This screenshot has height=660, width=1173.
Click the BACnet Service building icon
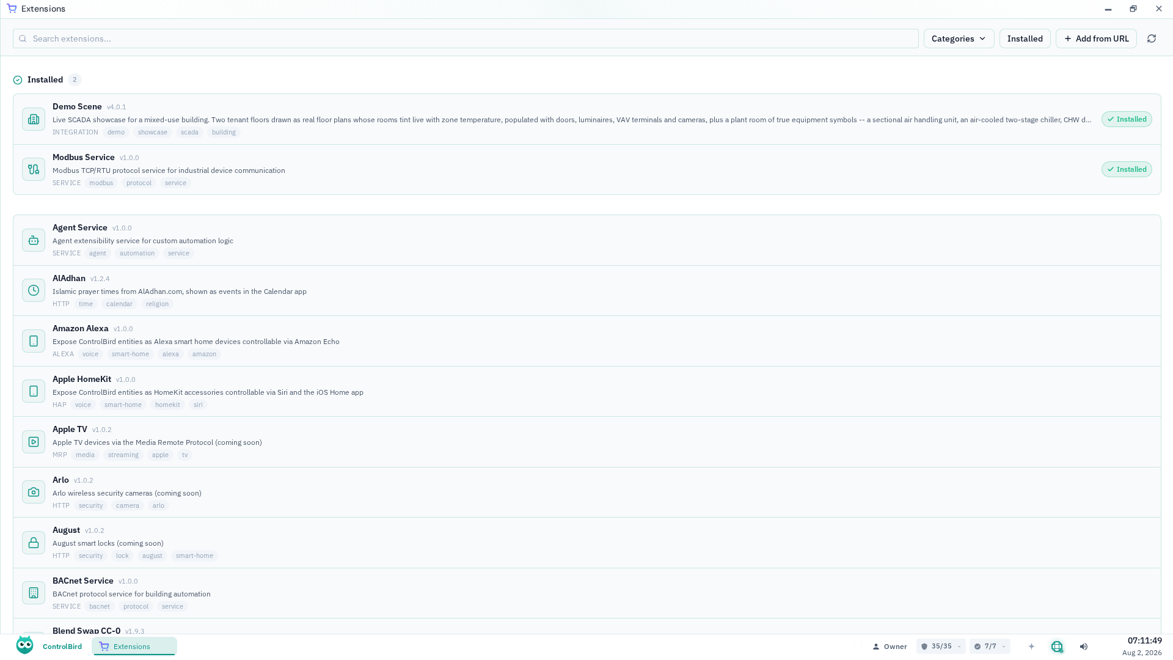point(34,593)
